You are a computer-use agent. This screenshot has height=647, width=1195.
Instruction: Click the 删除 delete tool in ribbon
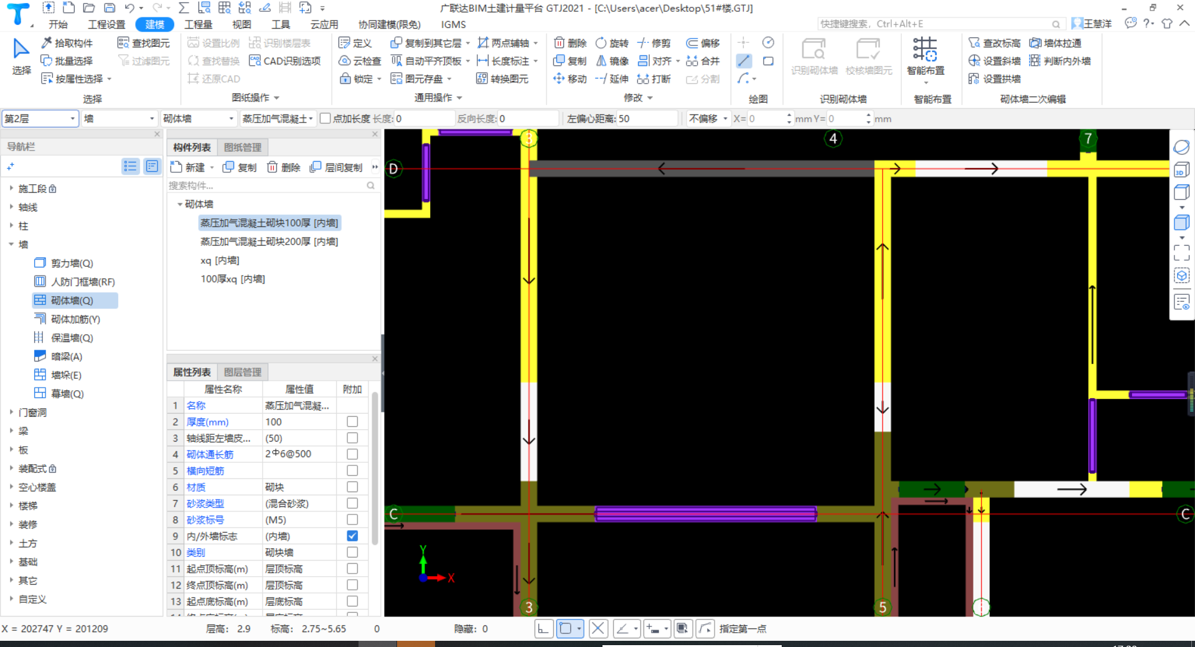(x=570, y=43)
